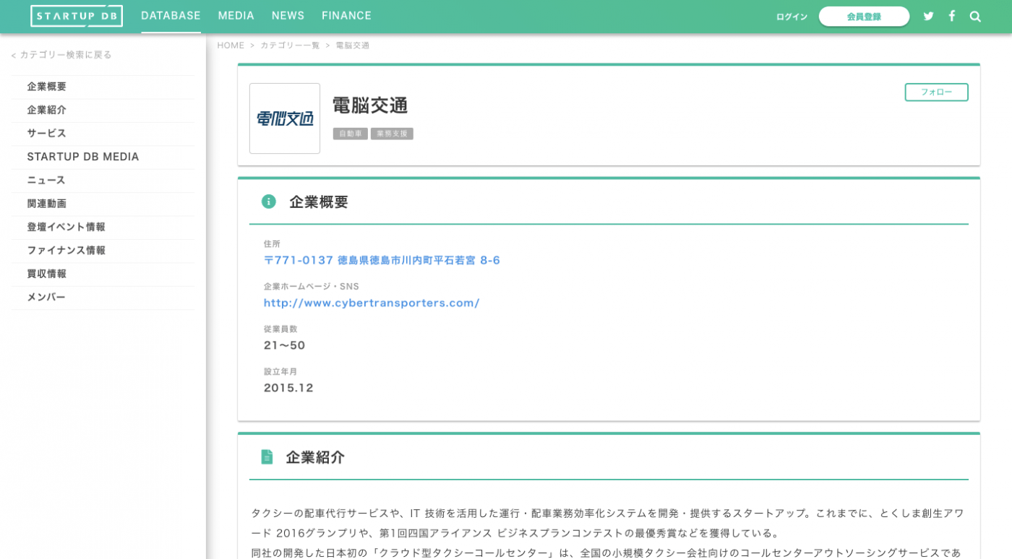Click the 電脳交通 breadcrumb item
Screen dimensions: 1012x559
353,45
